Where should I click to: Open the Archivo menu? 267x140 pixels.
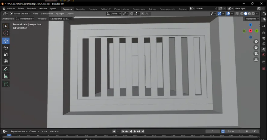[11, 8]
